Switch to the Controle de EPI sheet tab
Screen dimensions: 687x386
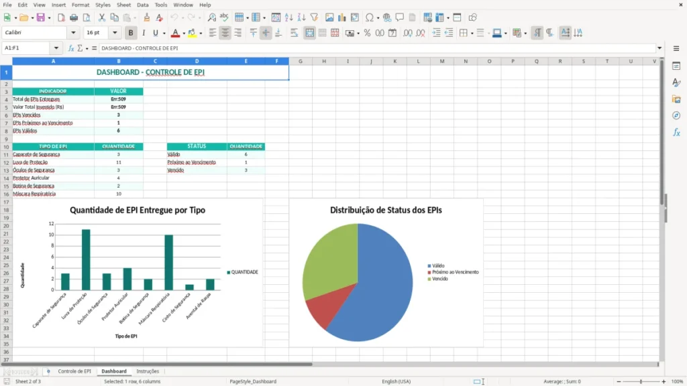tap(74, 371)
